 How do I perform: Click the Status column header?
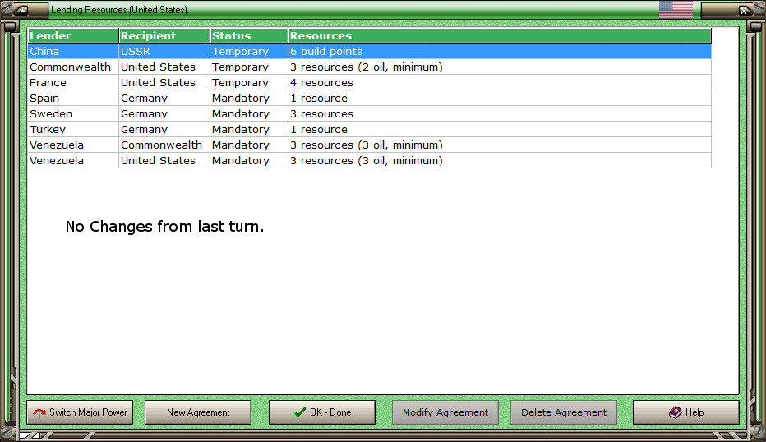[249, 35]
